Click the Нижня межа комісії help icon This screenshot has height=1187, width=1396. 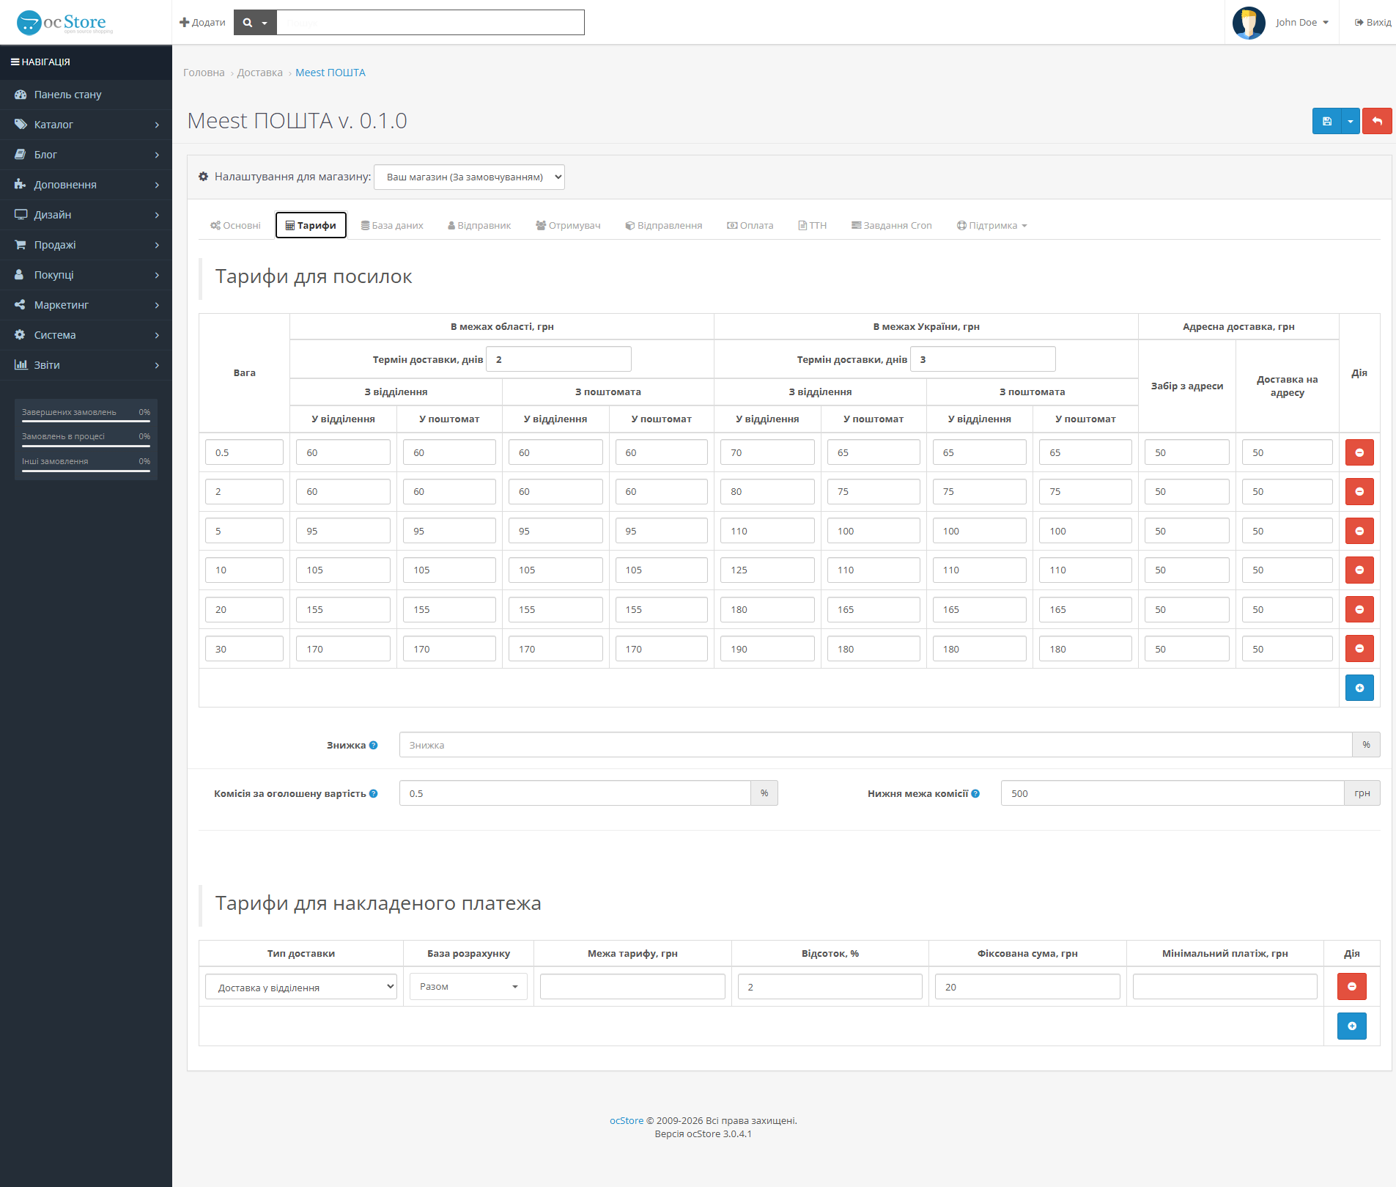tap(975, 793)
